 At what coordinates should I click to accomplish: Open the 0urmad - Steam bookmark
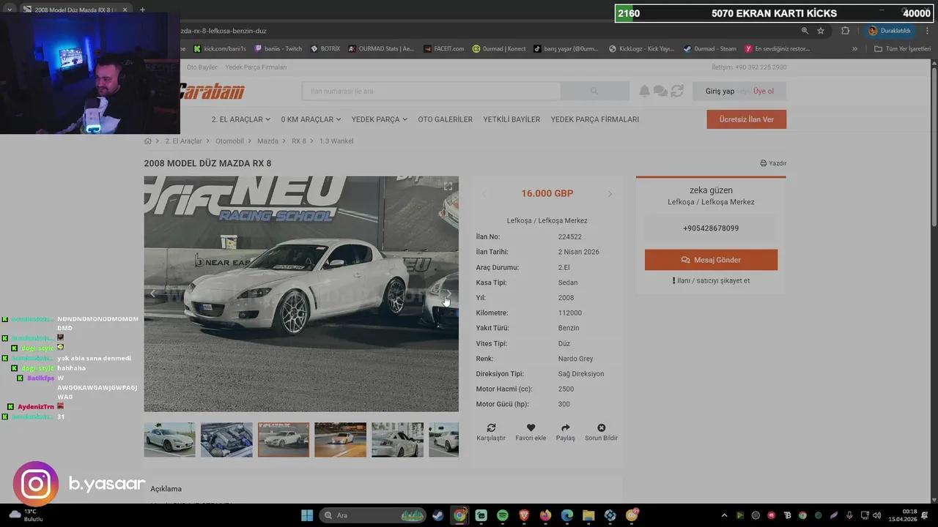coord(709,49)
